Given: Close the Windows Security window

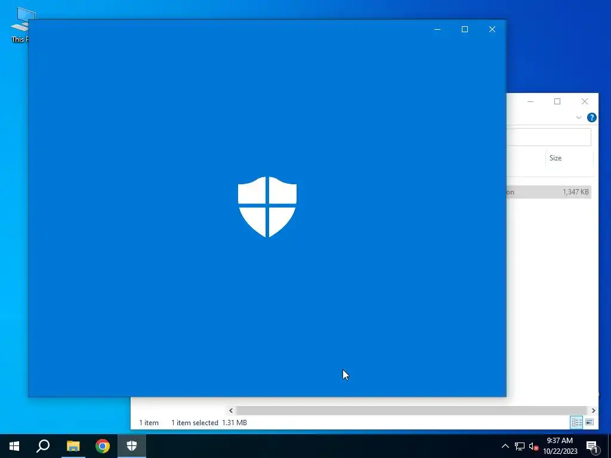Looking at the screenshot, I should click(x=492, y=29).
